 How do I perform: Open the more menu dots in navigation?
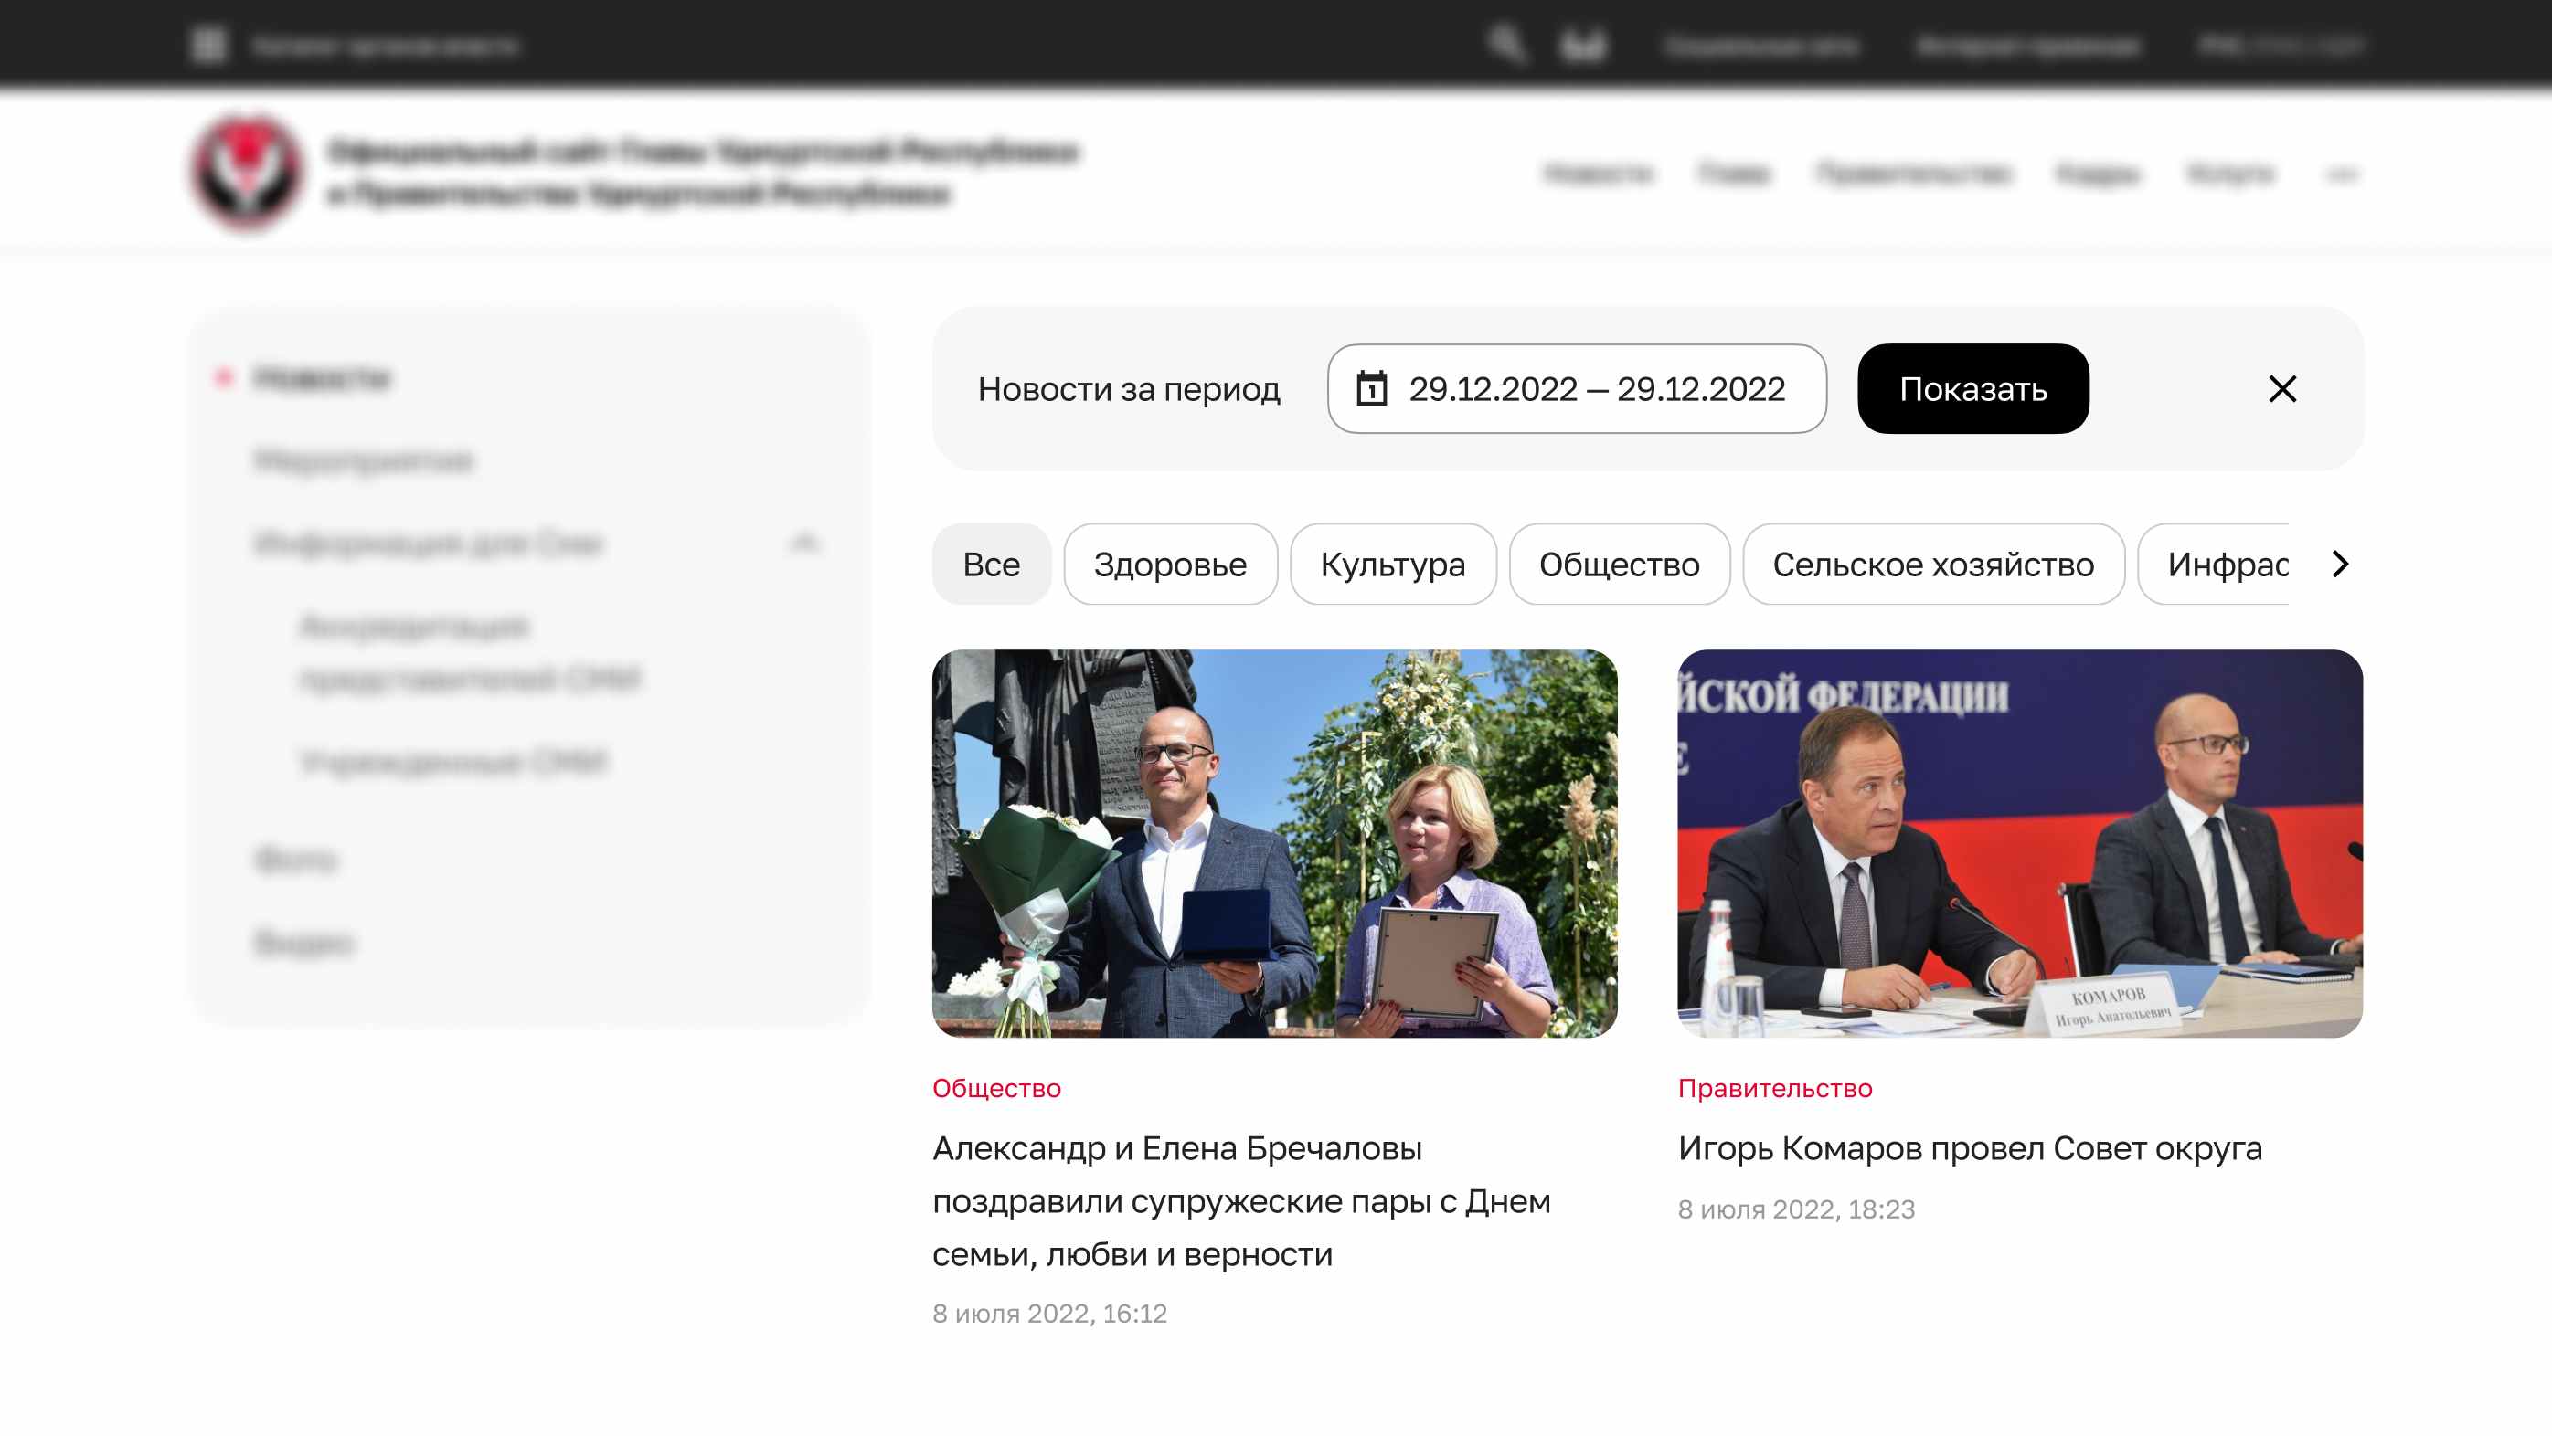[2342, 174]
